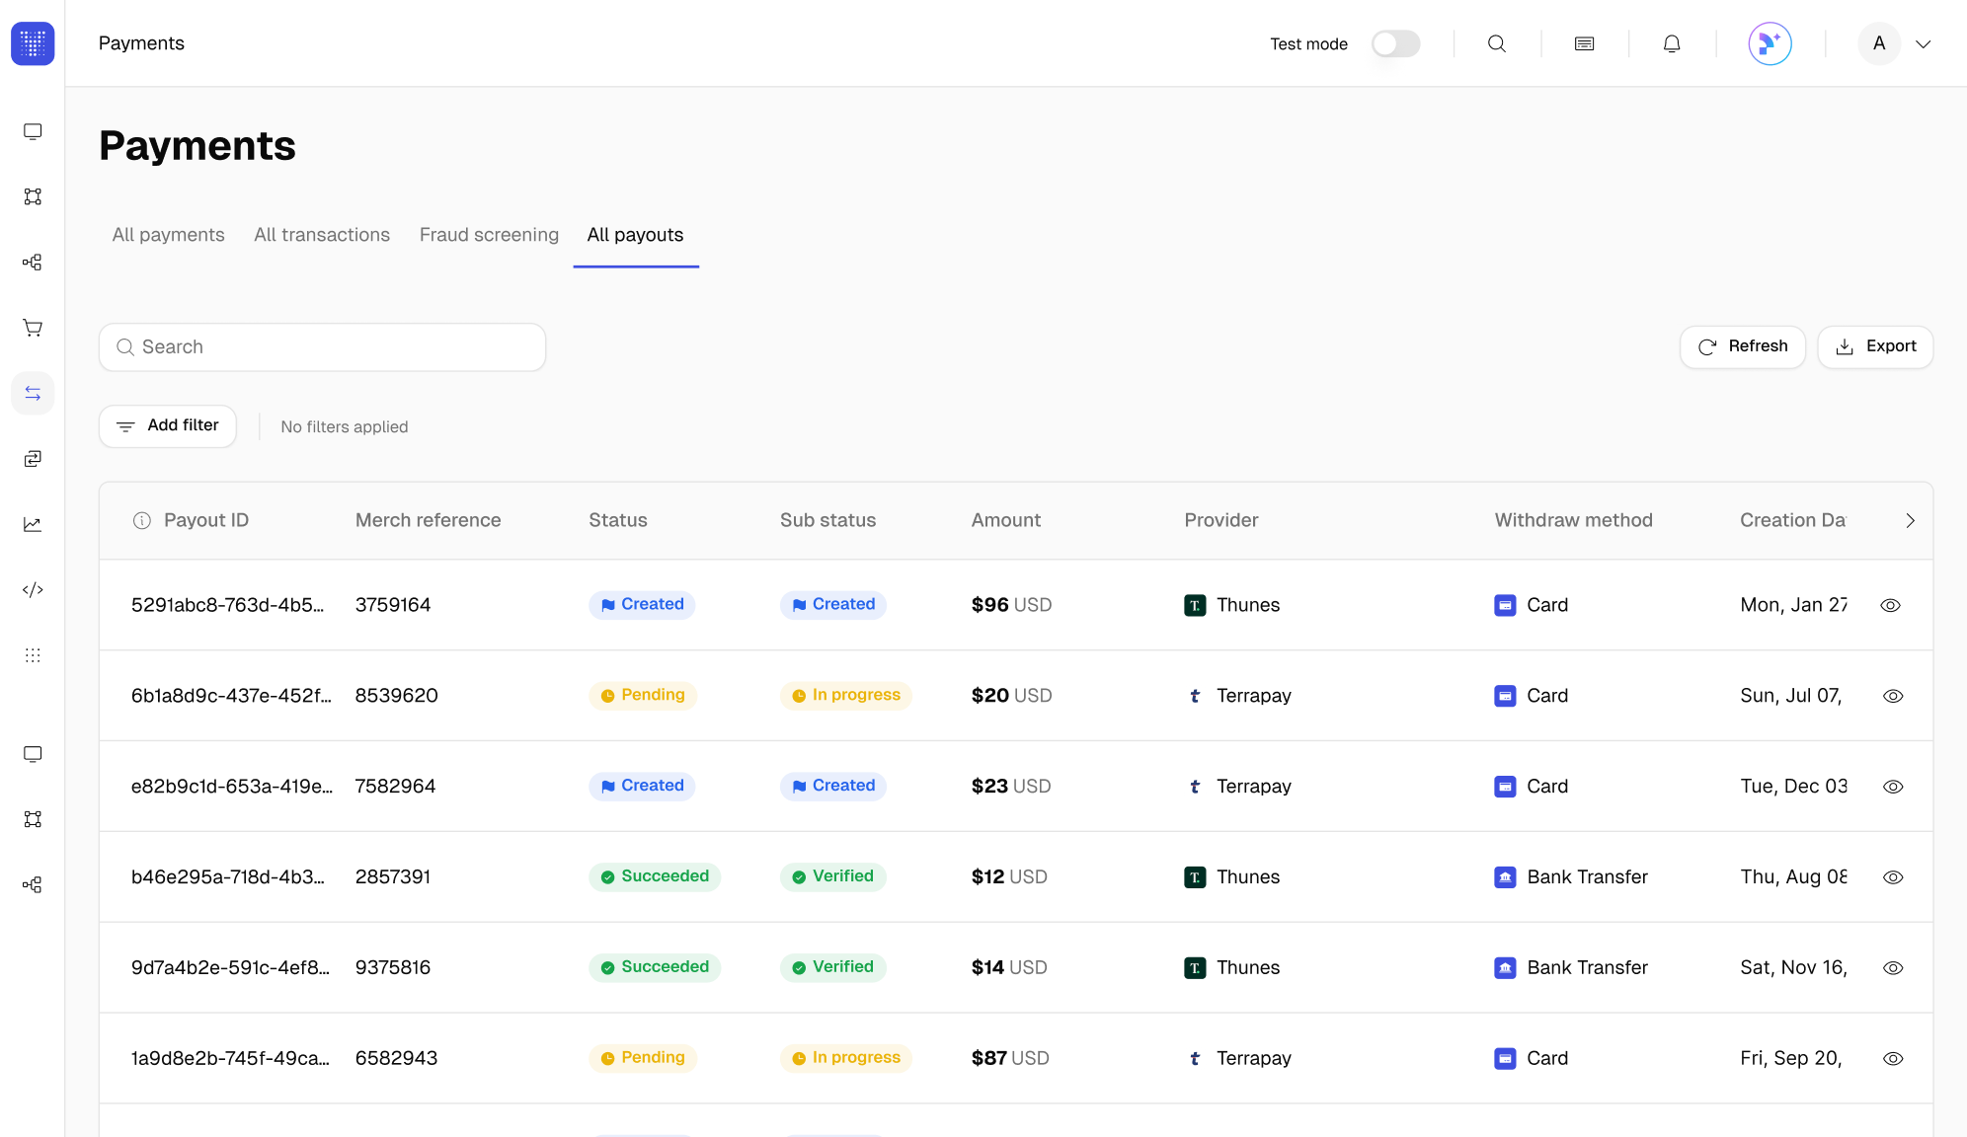
Task: Click the code brackets developer icon
Action: tap(33, 590)
